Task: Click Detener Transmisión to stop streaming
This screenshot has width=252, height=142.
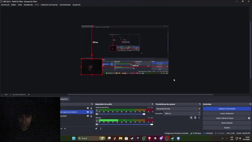Action: pos(227,109)
